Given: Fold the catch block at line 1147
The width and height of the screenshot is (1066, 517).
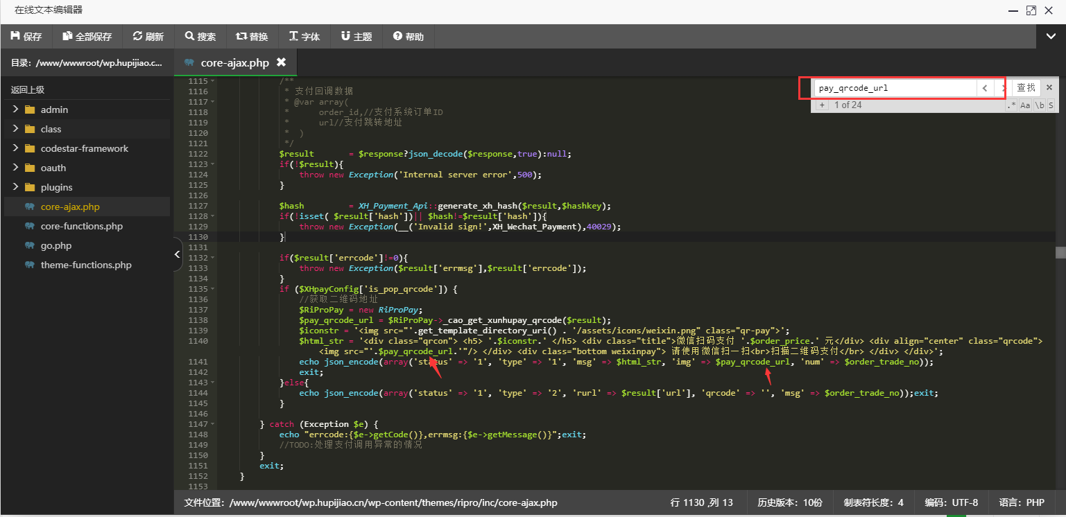Looking at the screenshot, I should [213, 424].
